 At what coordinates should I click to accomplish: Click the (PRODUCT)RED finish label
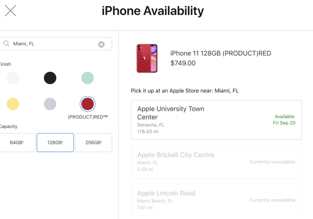tap(88, 117)
